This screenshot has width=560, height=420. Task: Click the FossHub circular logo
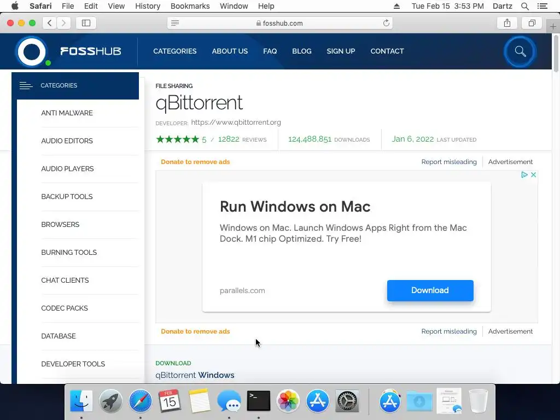pos(32,51)
